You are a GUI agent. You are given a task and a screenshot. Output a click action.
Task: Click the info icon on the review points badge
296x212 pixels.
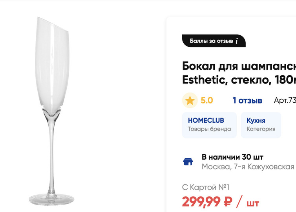tap(237, 41)
